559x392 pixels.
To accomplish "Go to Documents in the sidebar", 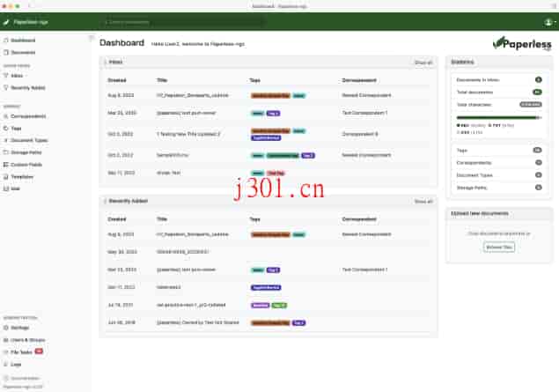I will pyautogui.click(x=24, y=52).
